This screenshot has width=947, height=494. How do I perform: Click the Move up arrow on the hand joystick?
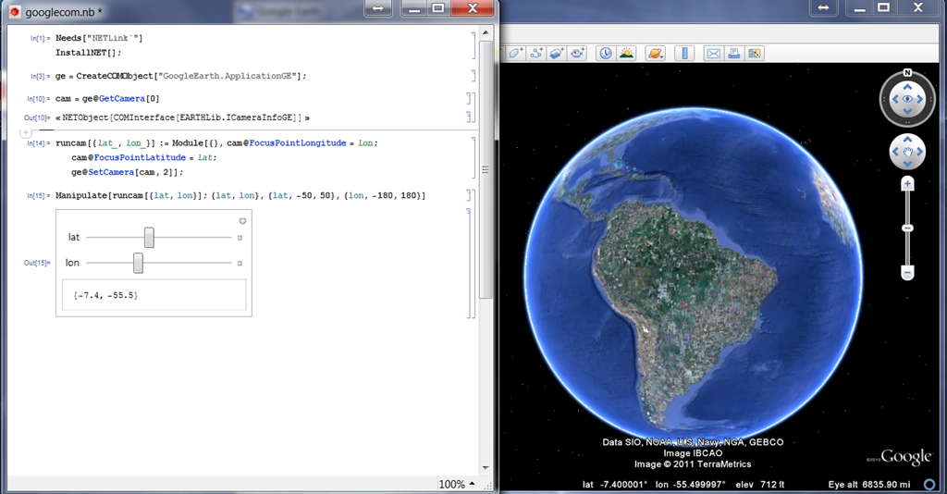tap(907, 140)
